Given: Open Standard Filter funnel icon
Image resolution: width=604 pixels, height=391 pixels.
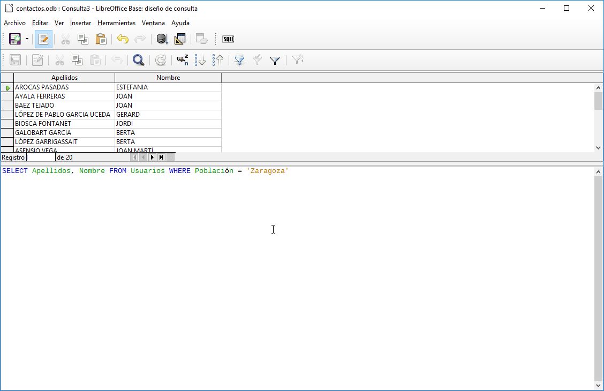Looking at the screenshot, I should 275,60.
